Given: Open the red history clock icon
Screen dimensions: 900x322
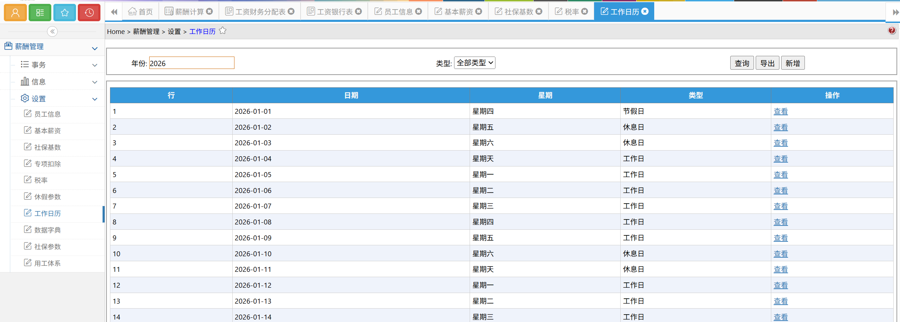Looking at the screenshot, I should click(89, 13).
